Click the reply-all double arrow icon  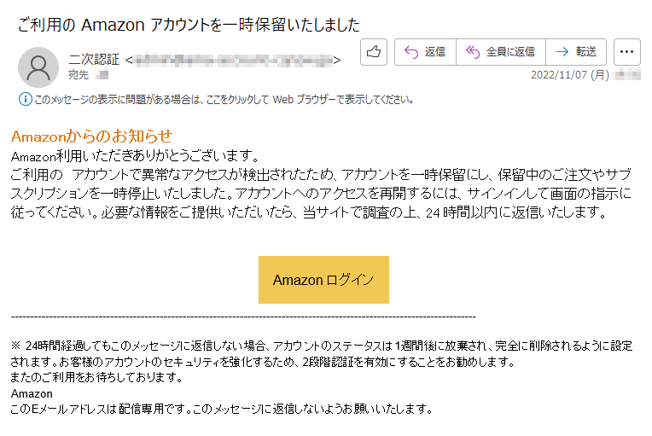click(x=473, y=52)
